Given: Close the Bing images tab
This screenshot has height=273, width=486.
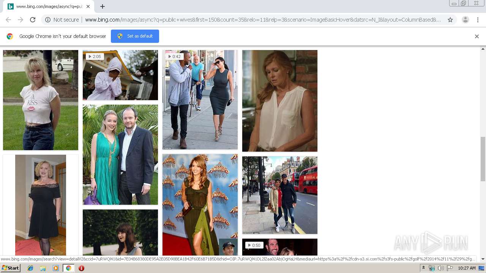Looking at the screenshot, I should [88, 6].
